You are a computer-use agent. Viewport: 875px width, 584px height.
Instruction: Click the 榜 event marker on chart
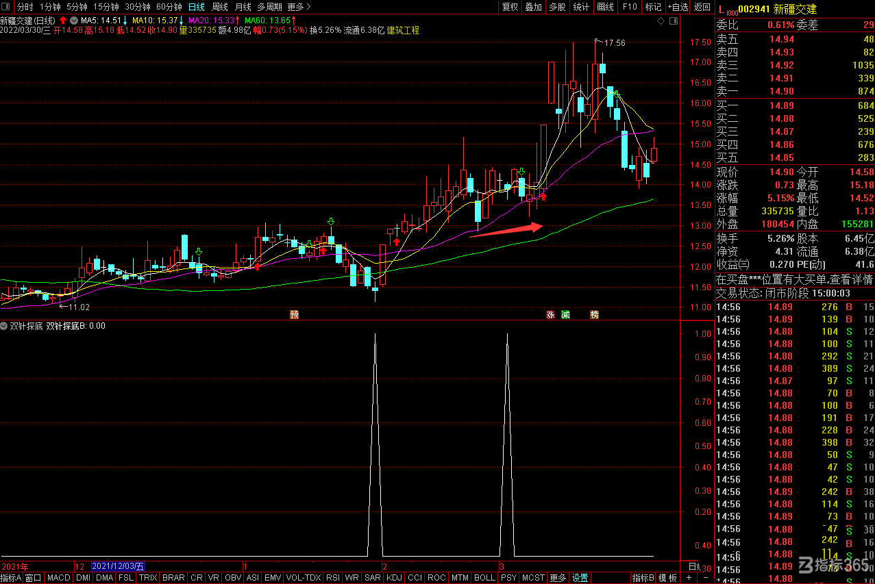pyautogui.click(x=594, y=315)
